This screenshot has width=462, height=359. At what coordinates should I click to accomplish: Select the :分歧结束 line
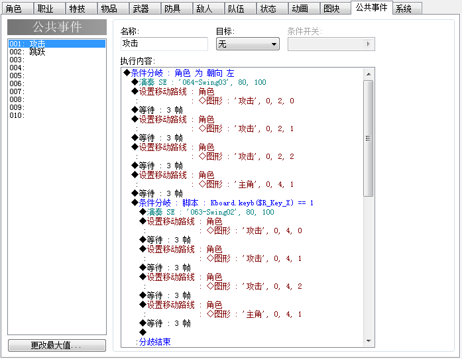pos(153,342)
